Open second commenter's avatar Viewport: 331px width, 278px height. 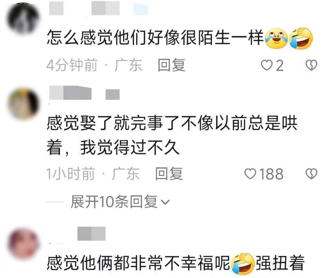[23, 104]
